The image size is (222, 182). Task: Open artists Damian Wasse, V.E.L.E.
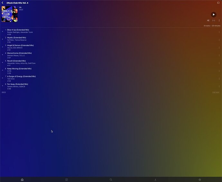(x=16, y=56)
